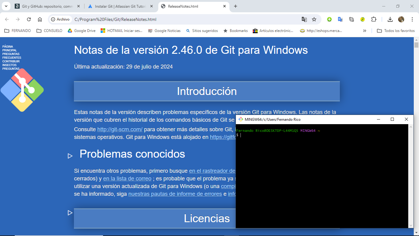The width and height of the screenshot is (419, 236).
Task: Open the Bookmarks star bookmark
Action: [x=236, y=31]
